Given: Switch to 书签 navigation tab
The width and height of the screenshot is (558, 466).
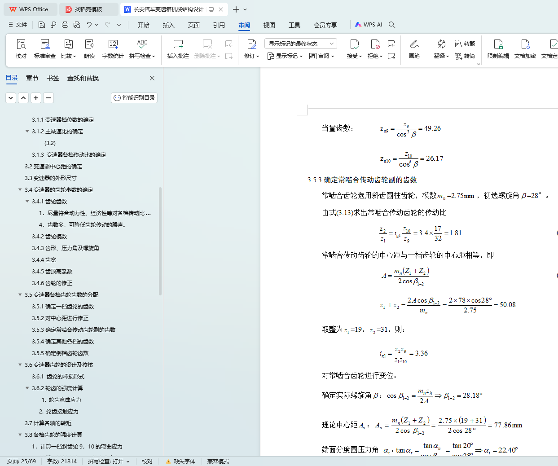Looking at the screenshot, I should click(x=53, y=78).
